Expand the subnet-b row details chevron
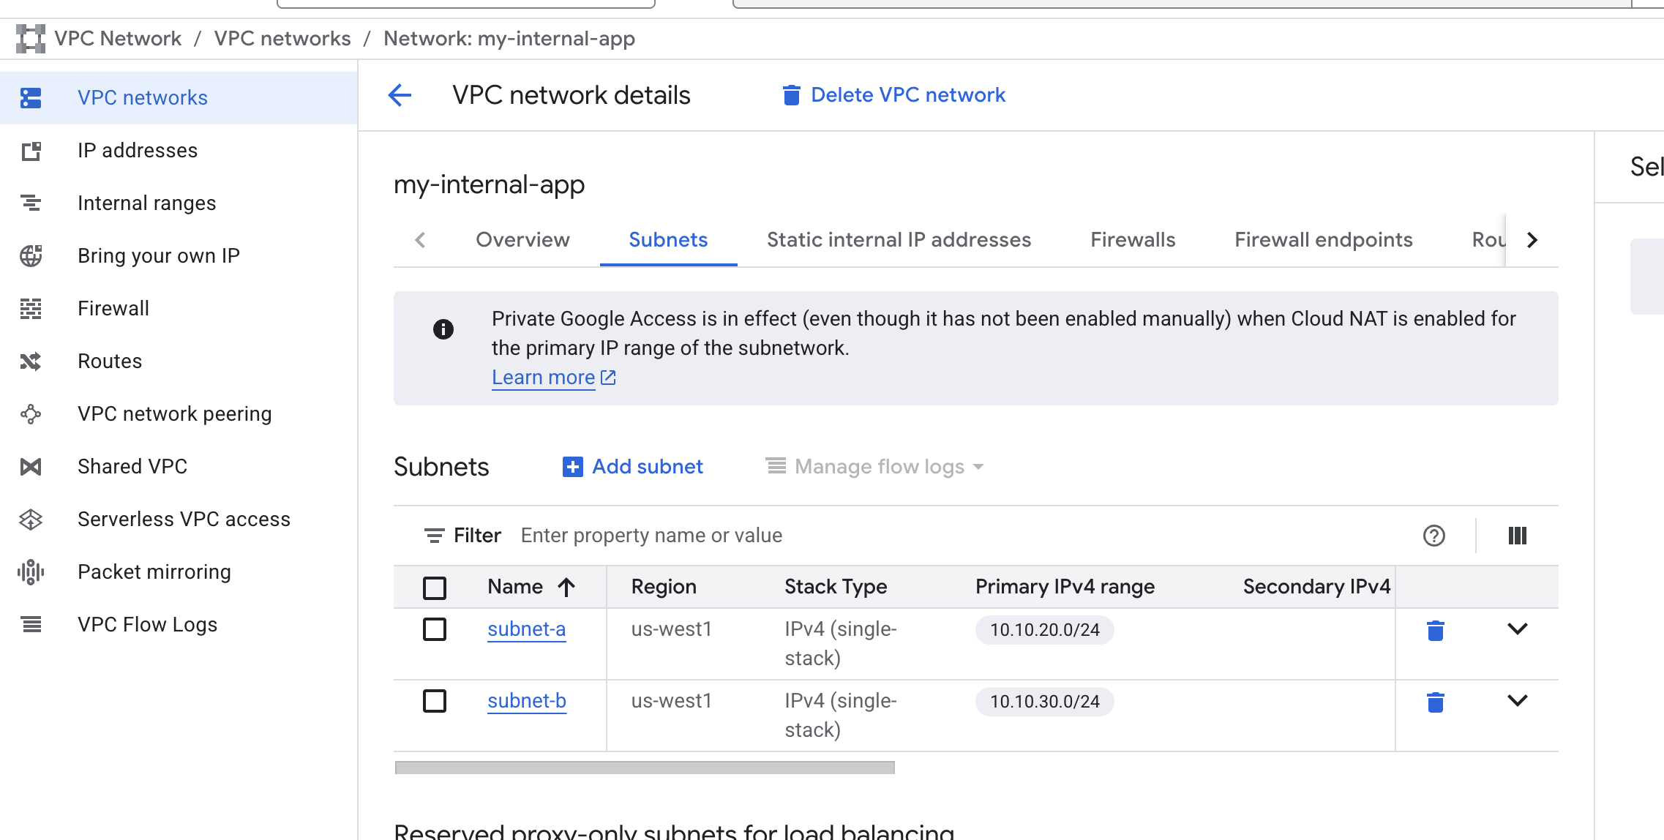The height and width of the screenshot is (840, 1664). tap(1517, 700)
